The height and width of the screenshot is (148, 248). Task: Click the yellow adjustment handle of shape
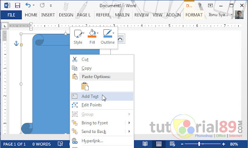(21, 45)
